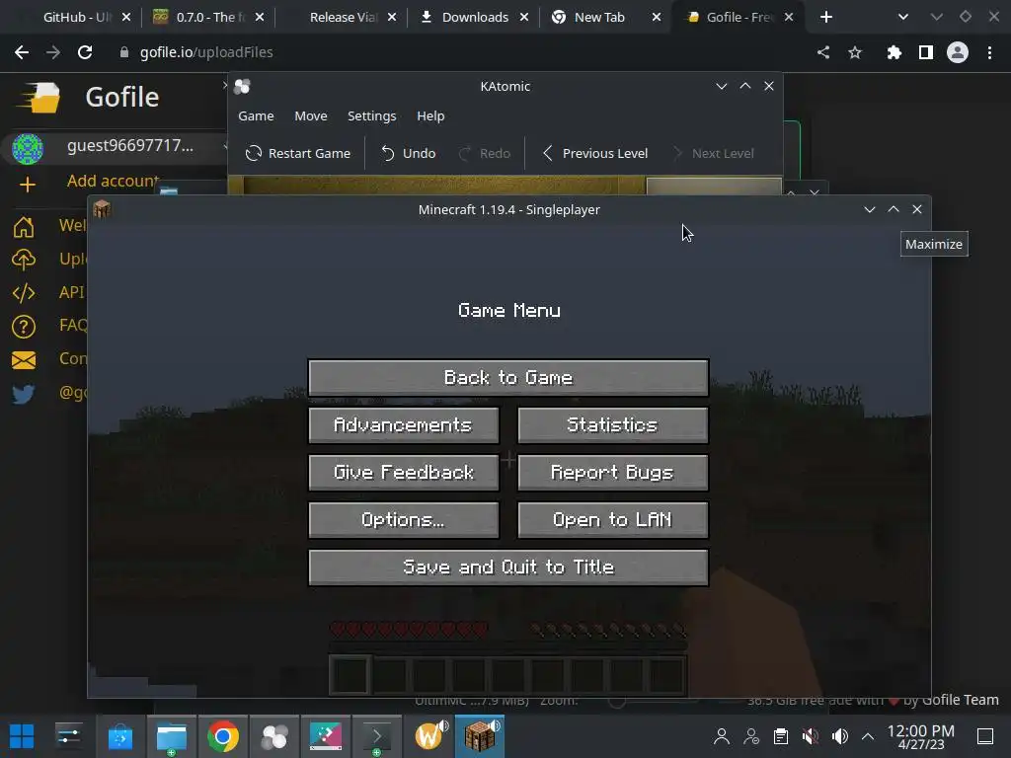Open file manager in taskbar

coord(172,736)
